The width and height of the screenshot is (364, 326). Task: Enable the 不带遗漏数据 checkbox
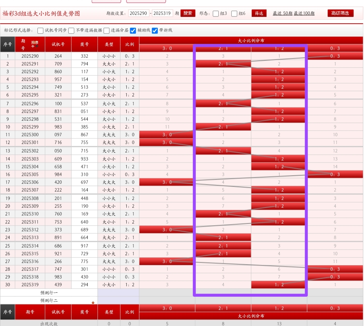click(71, 30)
